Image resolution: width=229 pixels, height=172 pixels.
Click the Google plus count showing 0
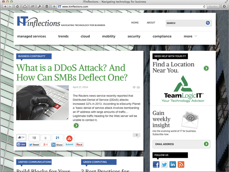click(45, 138)
